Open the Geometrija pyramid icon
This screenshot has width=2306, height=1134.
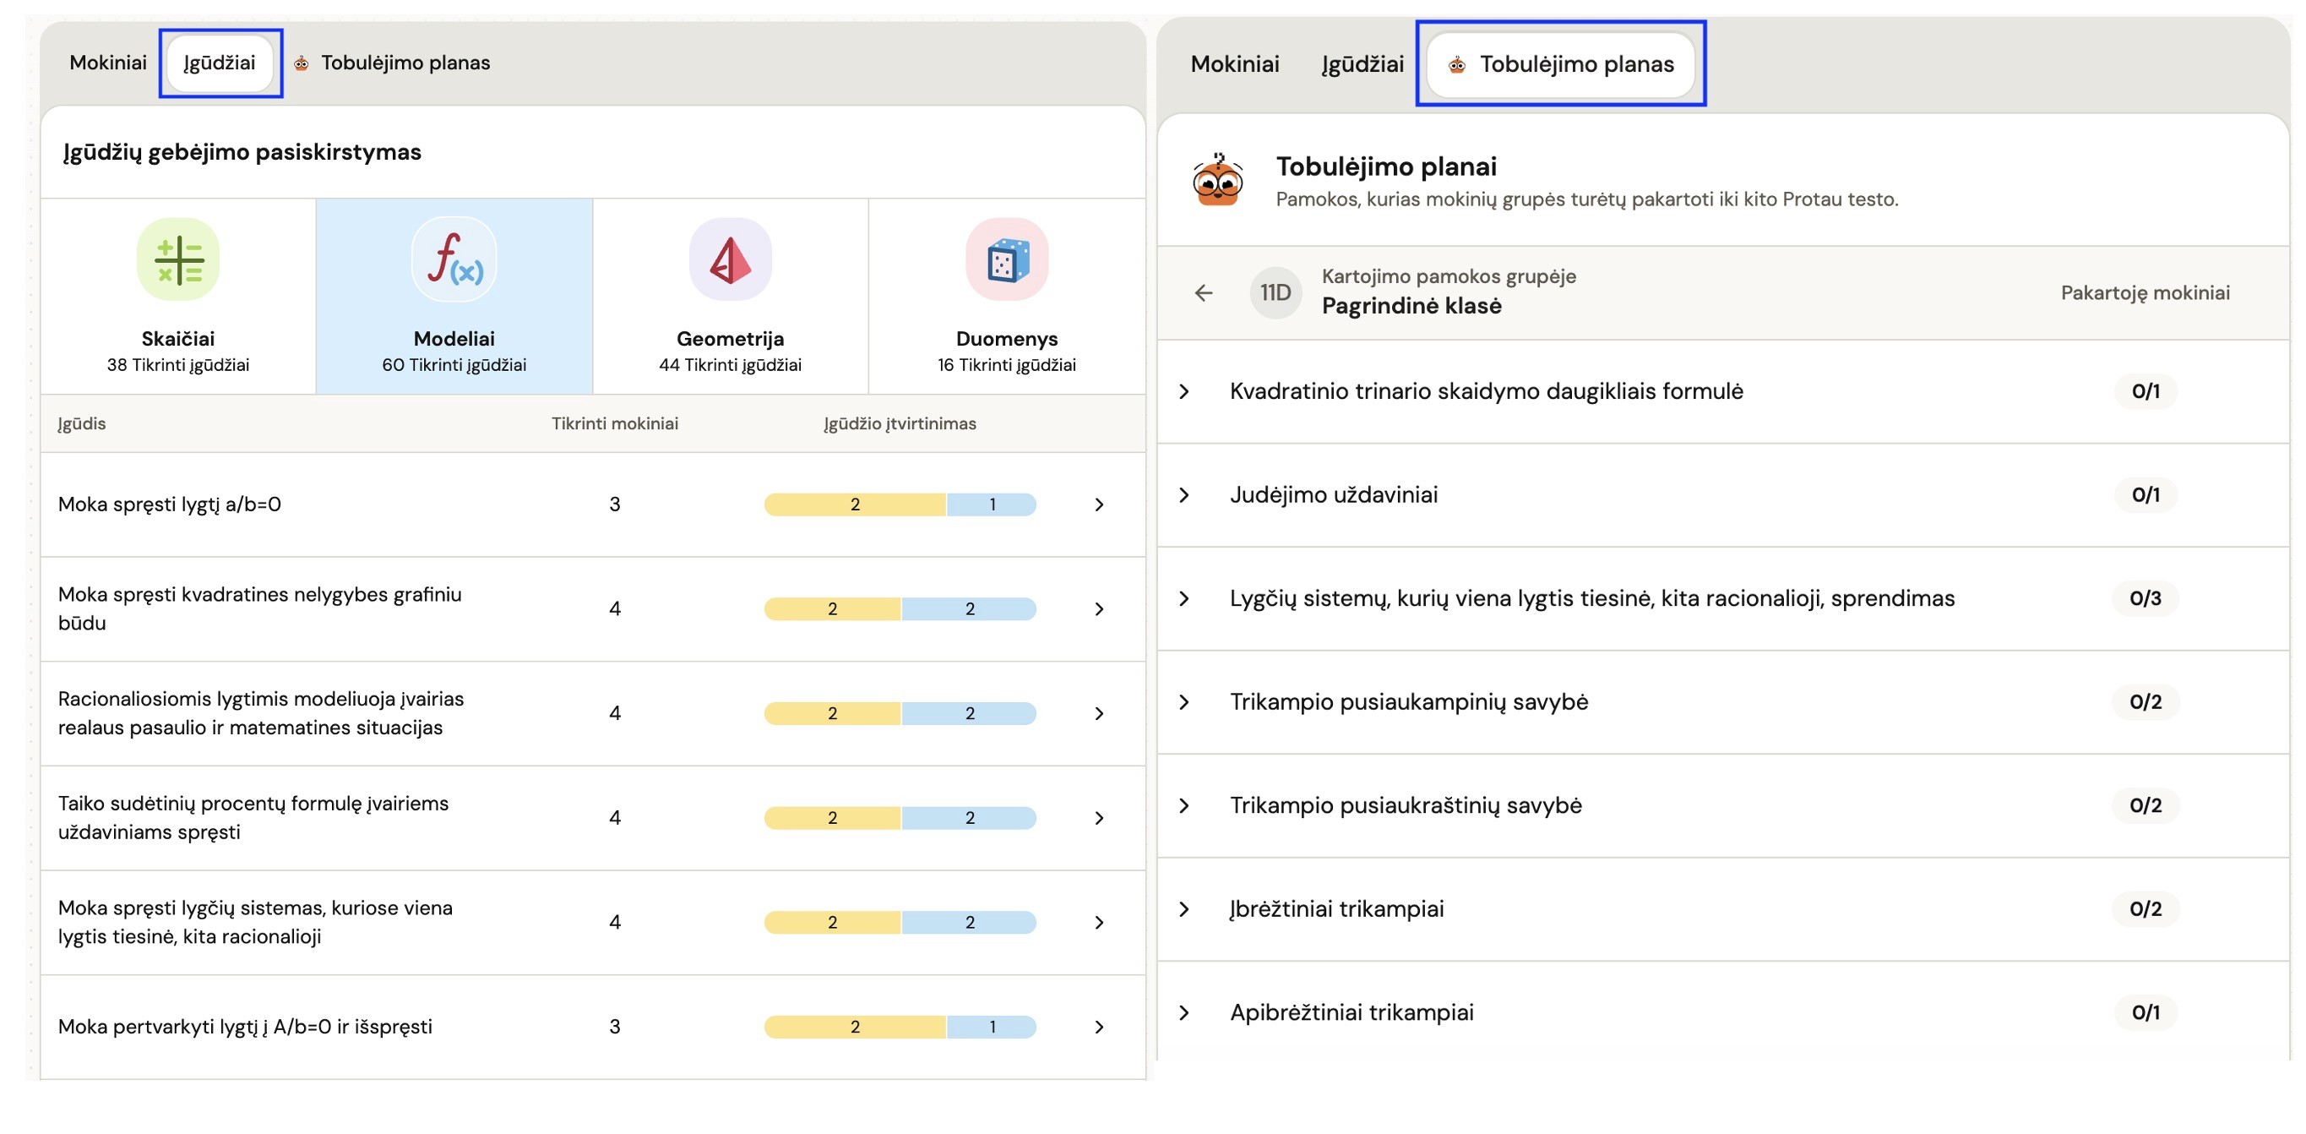(730, 259)
